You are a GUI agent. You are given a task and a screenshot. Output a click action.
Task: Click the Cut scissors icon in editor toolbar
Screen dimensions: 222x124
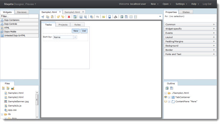click(43, 17)
